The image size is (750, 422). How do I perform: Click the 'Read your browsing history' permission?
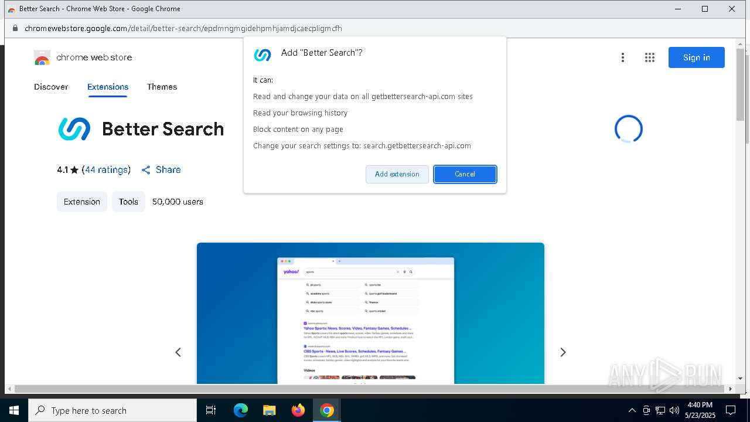tap(300, 113)
